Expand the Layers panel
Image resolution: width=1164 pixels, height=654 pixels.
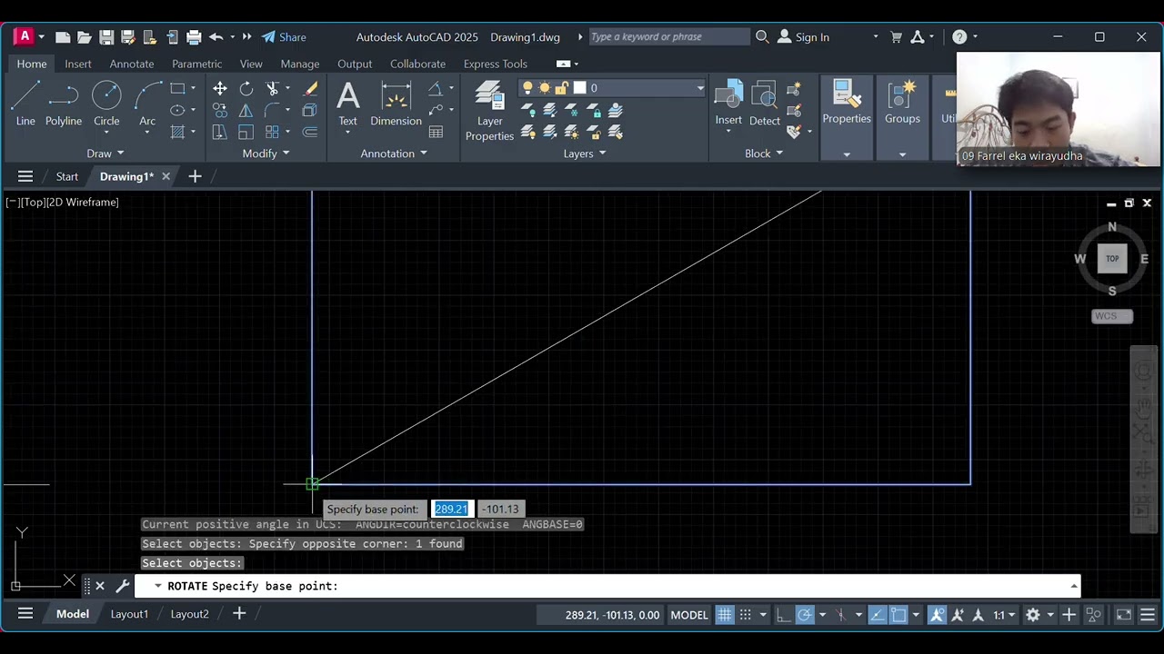(584, 154)
